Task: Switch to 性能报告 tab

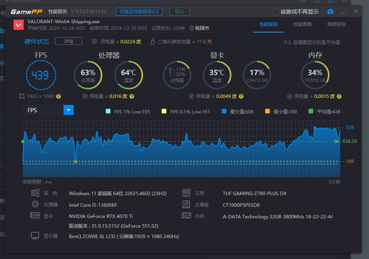Action: (269, 24)
